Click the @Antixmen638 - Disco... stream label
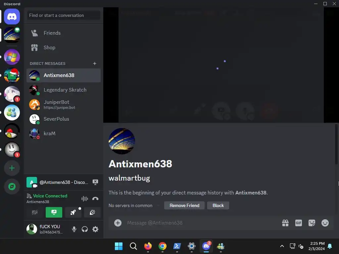The width and height of the screenshot is (339, 254). coord(64,182)
